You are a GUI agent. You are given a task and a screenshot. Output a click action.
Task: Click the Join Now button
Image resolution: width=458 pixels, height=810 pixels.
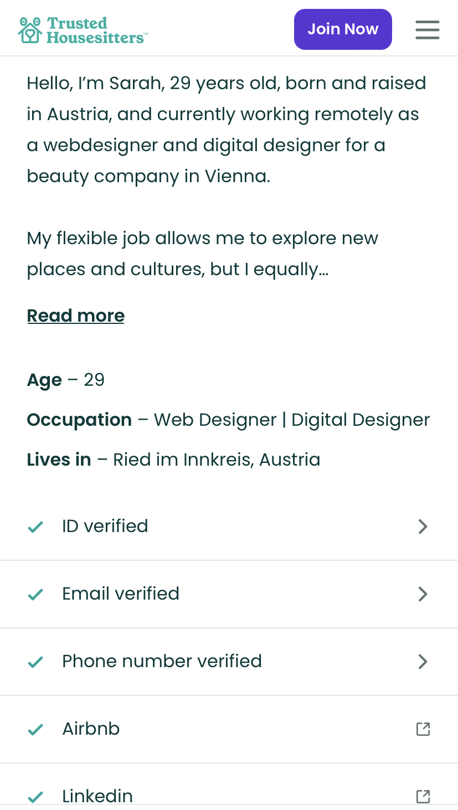[x=343, y=29]
